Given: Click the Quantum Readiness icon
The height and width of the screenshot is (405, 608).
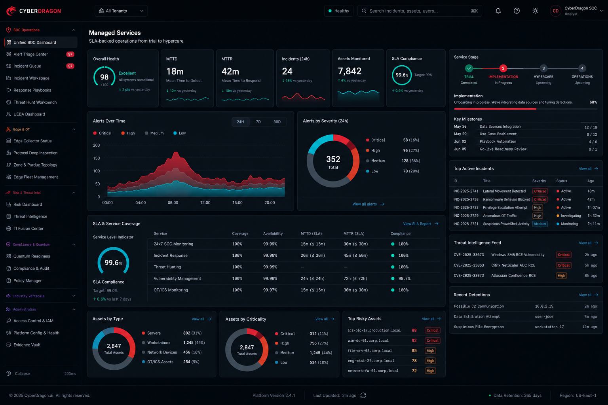Looking at the screenshot, I should (x=9, y=256).
